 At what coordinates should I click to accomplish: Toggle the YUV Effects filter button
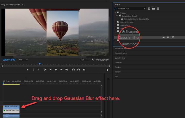point(158,9)
